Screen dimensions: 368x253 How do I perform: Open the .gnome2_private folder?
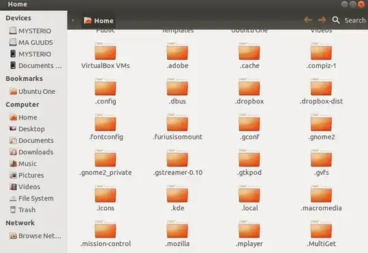coord(106,163)
